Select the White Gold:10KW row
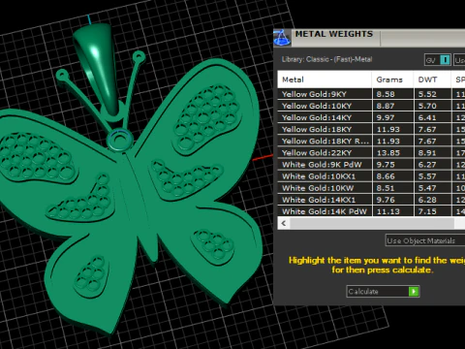 371,188
